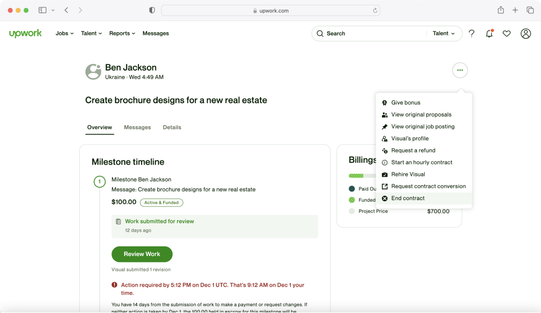Open the Reports dropdown menu
Image resolution: width=541 pixels, height=313 pixels.
[122, 33]
